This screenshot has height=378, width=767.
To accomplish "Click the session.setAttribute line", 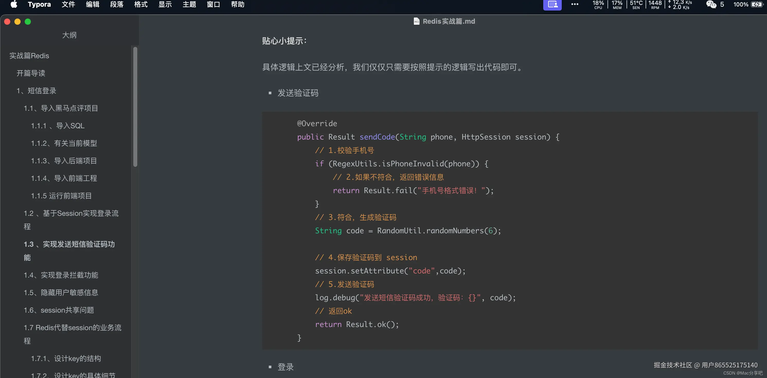I will pos(390,271).
